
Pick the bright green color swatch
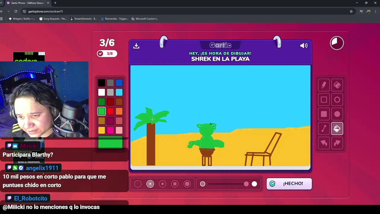[102, 111]
